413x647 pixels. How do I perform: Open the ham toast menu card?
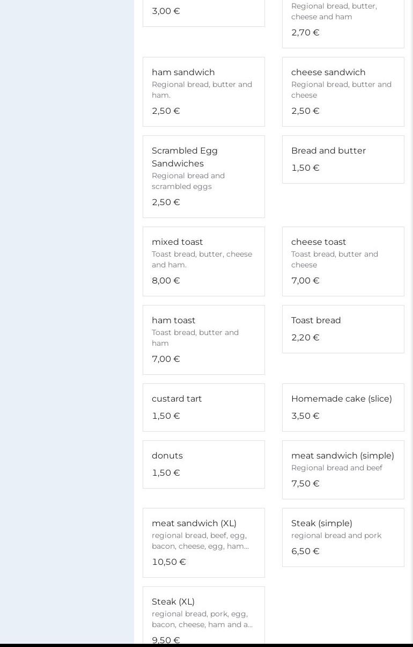(203, 339)
